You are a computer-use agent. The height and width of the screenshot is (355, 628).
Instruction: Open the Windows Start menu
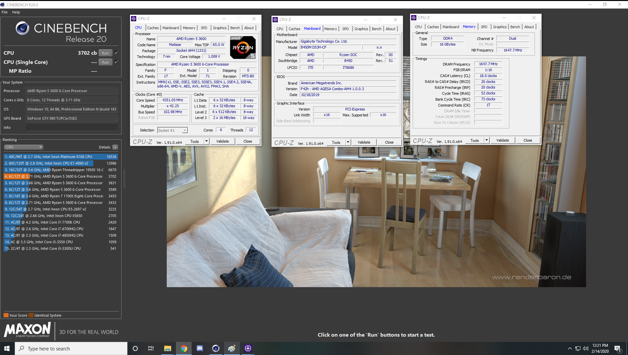[7, 348]
